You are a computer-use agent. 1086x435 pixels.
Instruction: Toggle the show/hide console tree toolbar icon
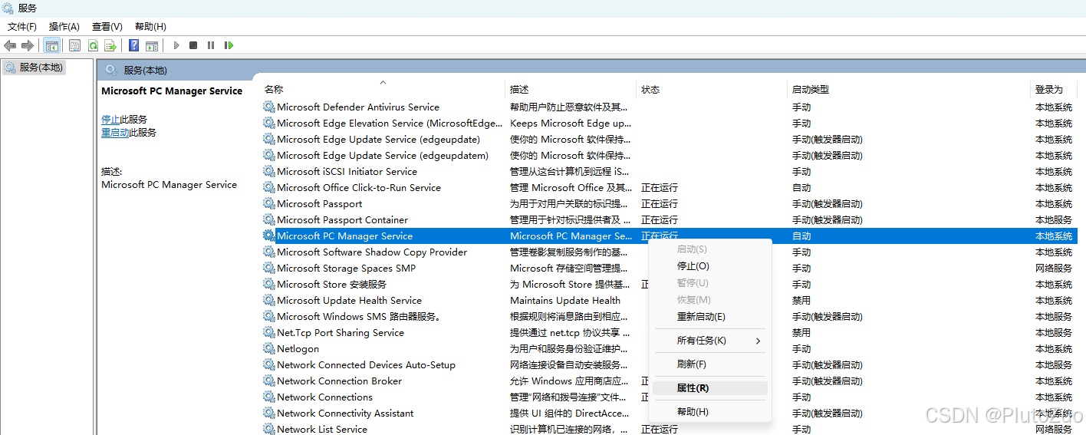[51, 45]
